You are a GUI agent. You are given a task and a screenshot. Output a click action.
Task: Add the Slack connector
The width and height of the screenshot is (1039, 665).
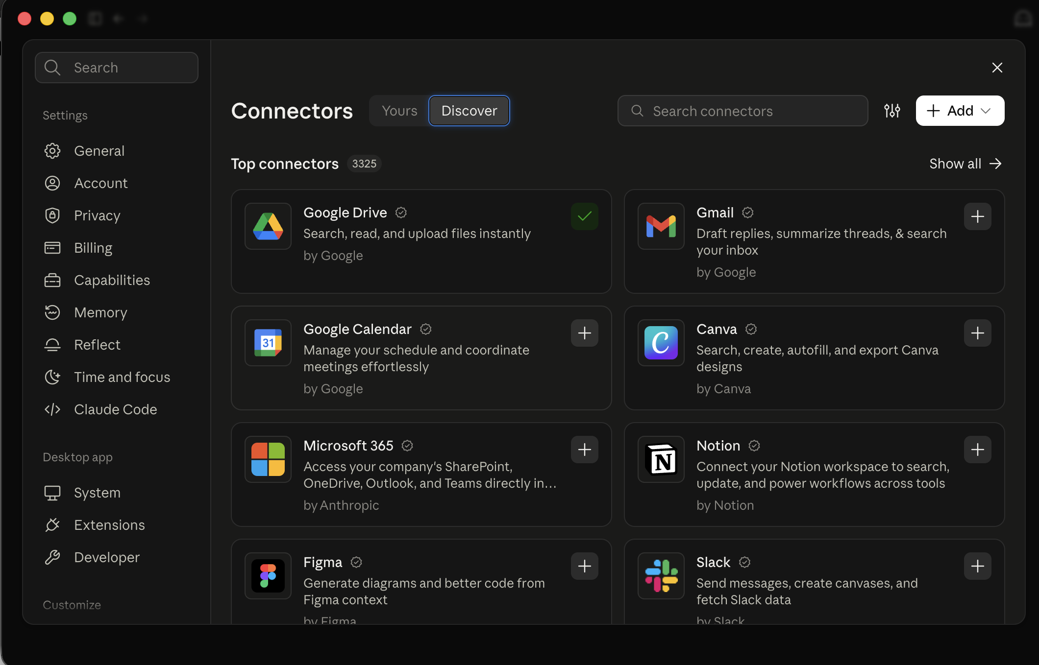[978, 566]
